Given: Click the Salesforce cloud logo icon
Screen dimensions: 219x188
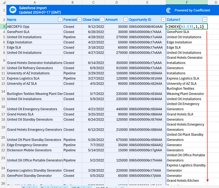Looking at the screenshot, I should coord(13,10).
